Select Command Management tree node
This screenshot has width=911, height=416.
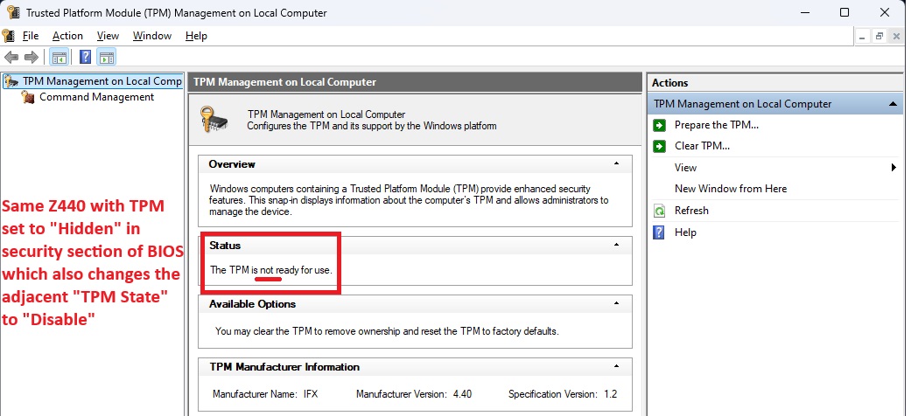96,97
